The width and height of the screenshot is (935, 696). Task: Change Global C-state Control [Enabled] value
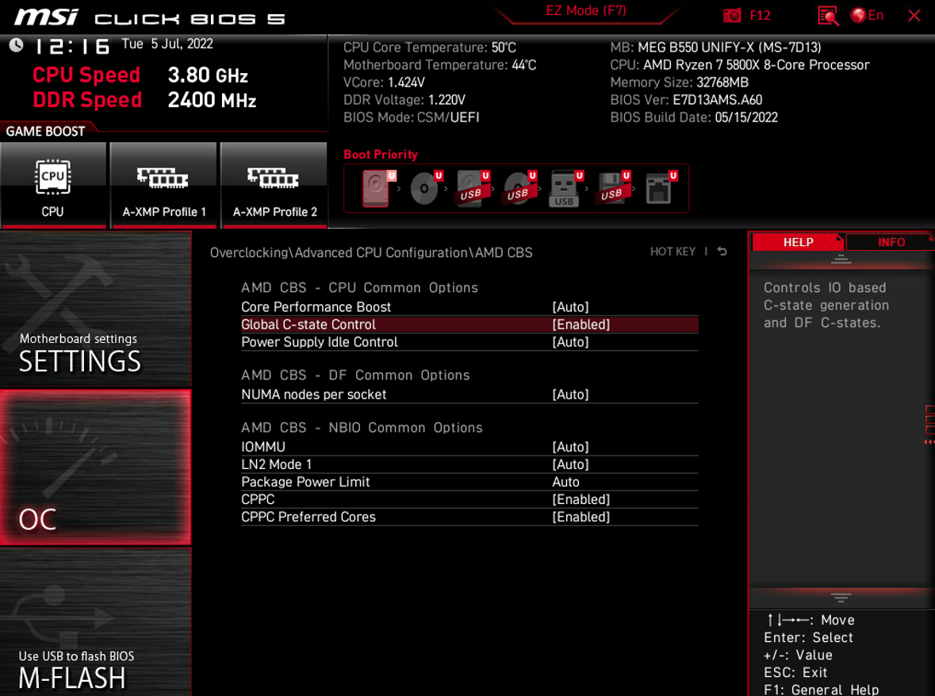[x=581, y=324]
